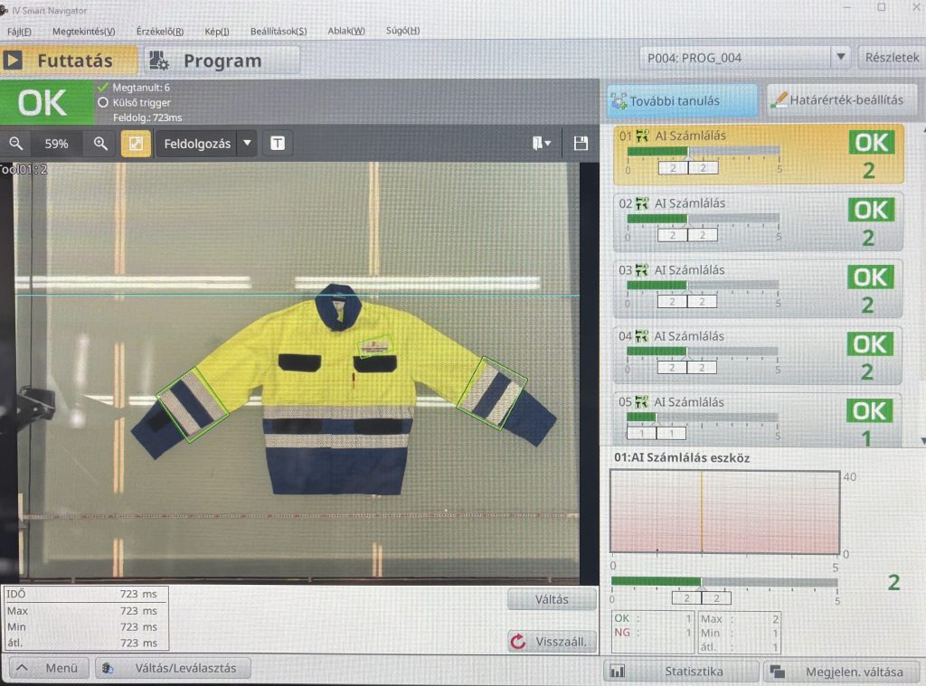Open the image layout icon dropdown

542,143
